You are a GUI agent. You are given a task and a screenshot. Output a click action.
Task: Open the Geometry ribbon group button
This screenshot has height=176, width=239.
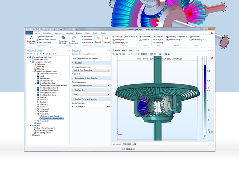click(99, 41)
